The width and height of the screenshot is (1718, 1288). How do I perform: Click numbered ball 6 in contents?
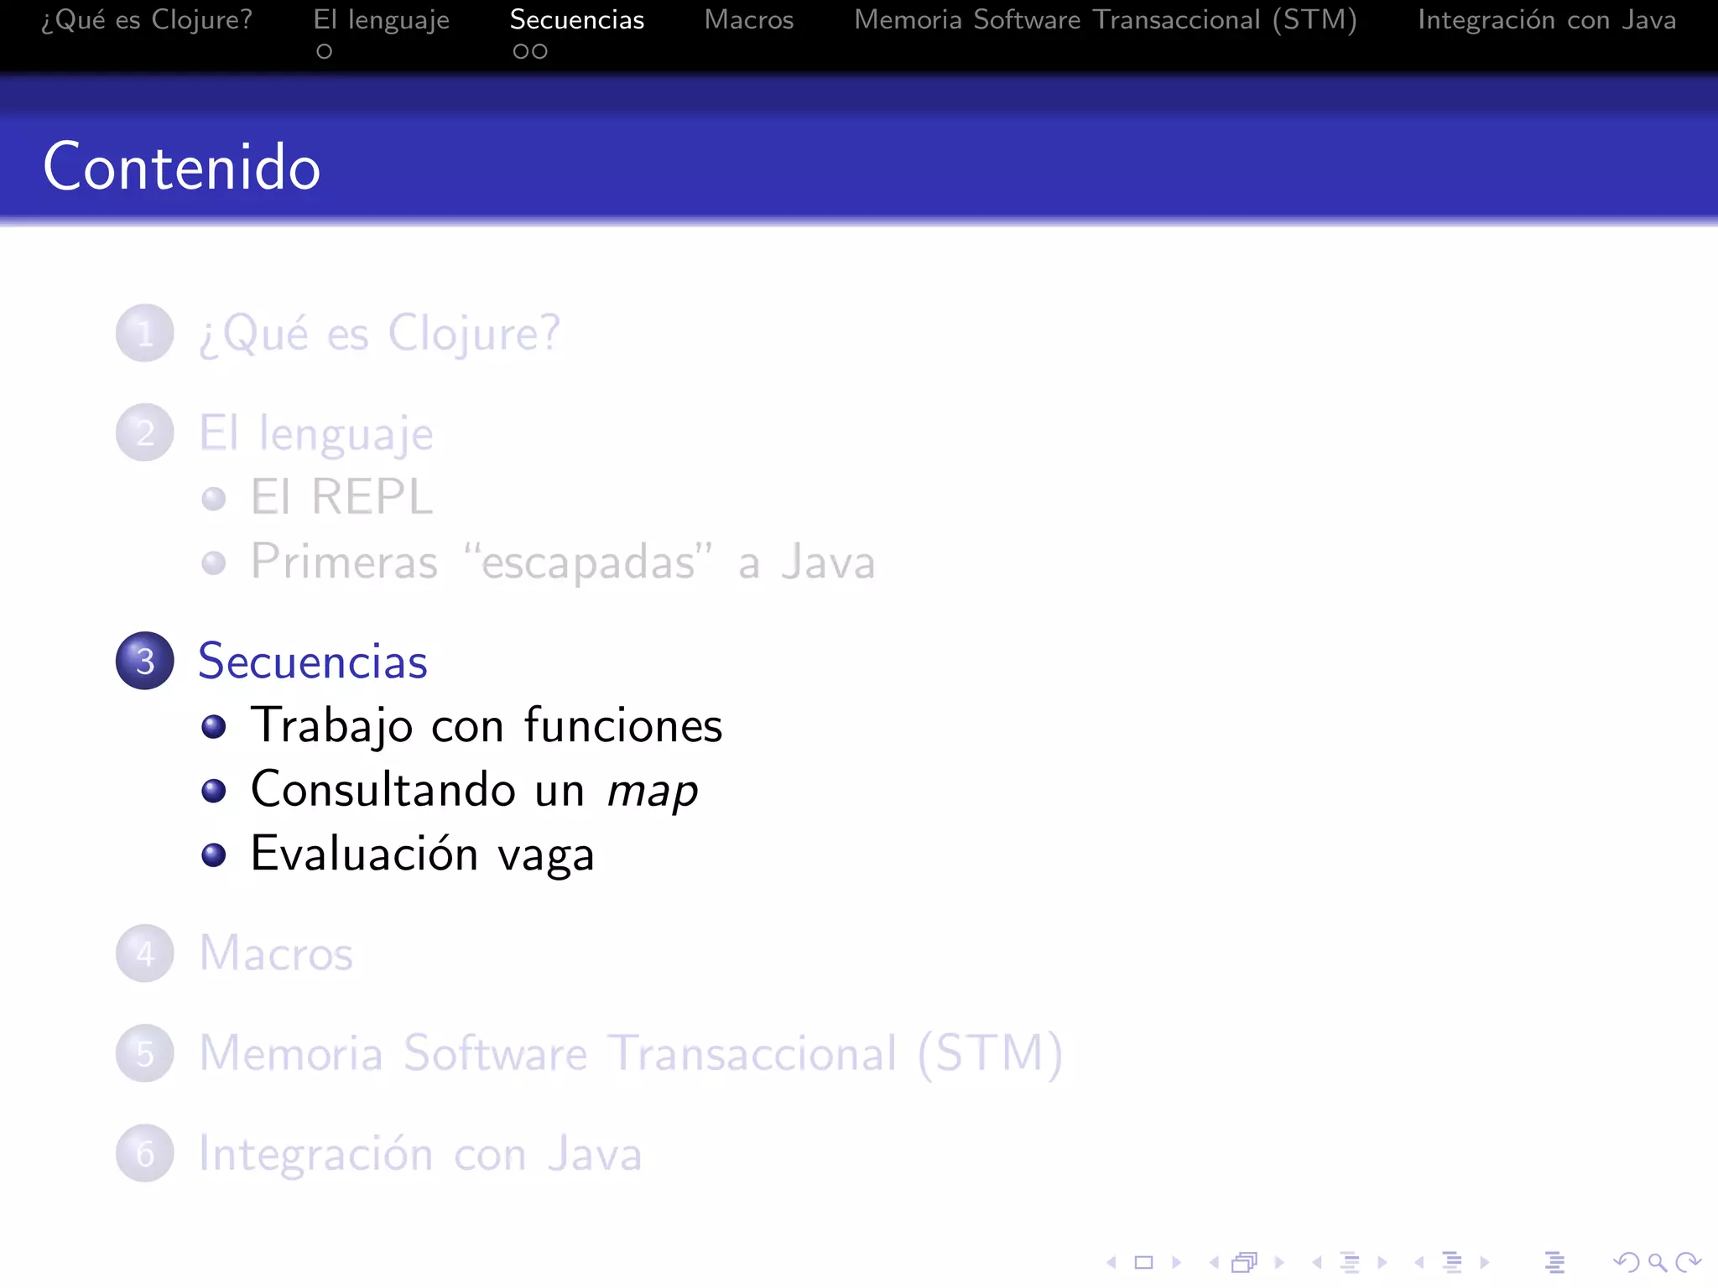click(145, 1153)
